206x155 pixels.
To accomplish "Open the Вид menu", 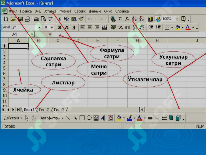I will 37,11.
